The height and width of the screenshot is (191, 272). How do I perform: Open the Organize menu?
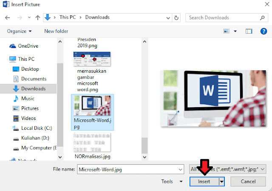coord(19,31)
